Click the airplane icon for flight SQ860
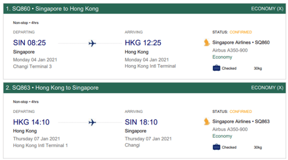This screenshot has width=288, height=160. pyautogui.click(x=92, y=44)
